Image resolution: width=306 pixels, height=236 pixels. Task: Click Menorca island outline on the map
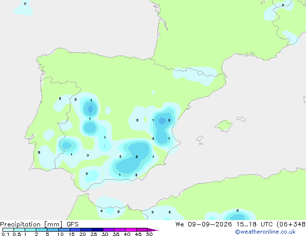click(241, 119)
